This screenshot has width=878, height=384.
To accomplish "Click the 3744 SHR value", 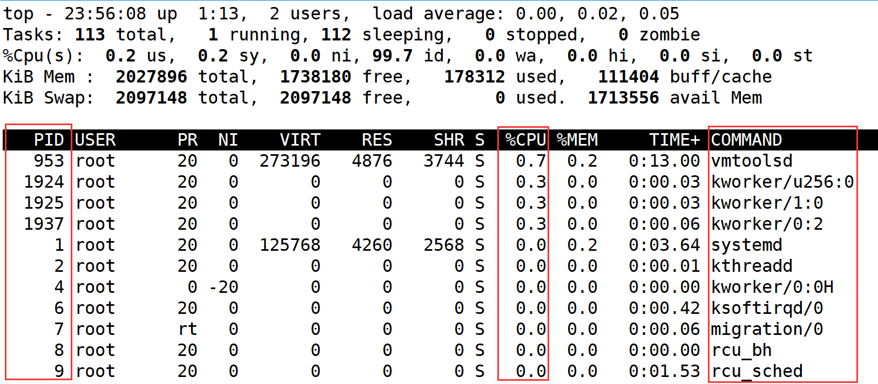I will tap(444, 161).
